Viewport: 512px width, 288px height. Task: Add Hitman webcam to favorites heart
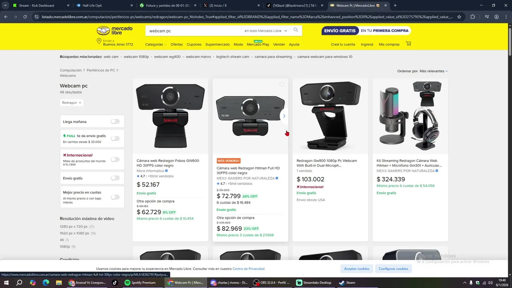click(x=282, y=84)
